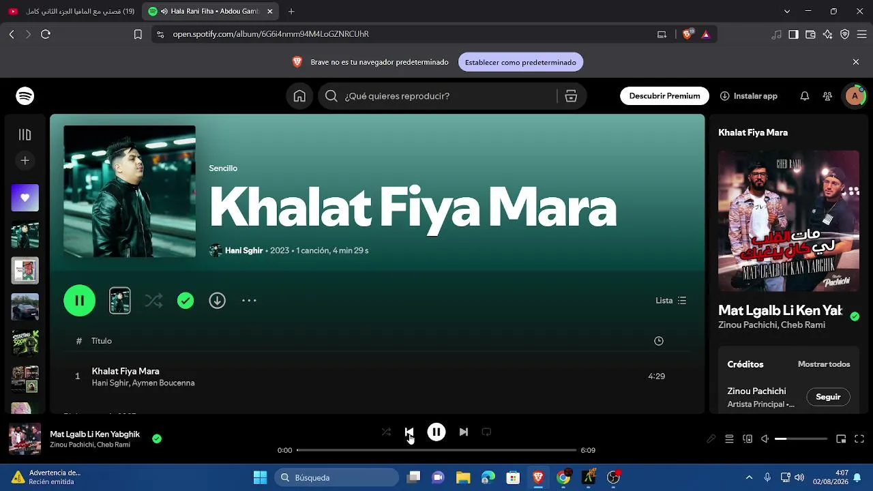Bookmark this page in Brave
The image size is (873, 491).
tap(138, 34)
